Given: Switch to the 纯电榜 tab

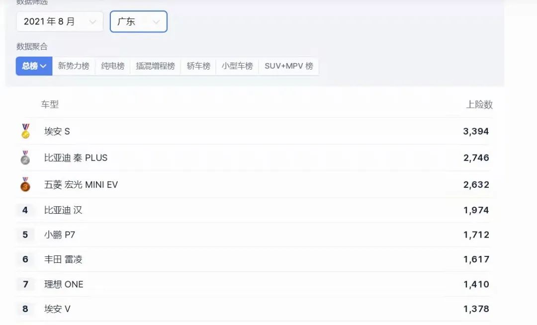Looking at the screenshot, I should 113,66.
